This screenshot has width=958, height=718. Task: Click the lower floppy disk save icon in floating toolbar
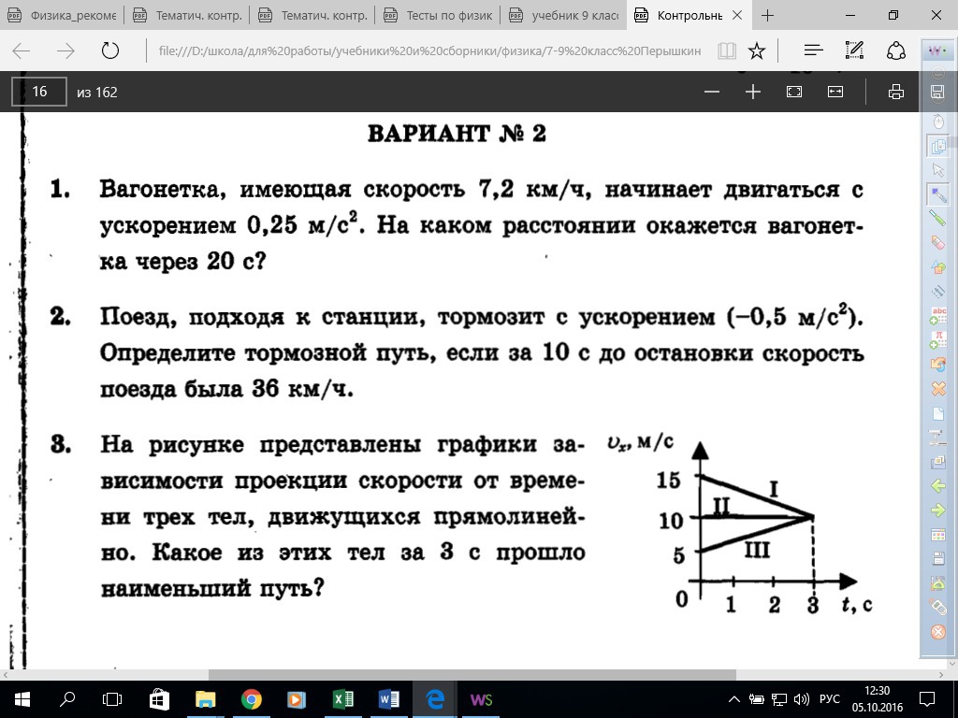pyautogui.click(x=937, y=559)
